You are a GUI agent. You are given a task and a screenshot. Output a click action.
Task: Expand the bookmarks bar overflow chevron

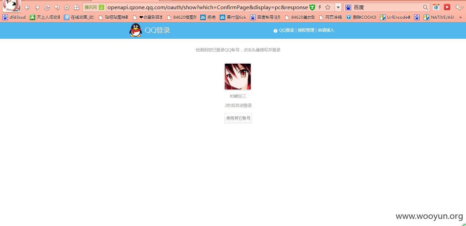[460, 17]
